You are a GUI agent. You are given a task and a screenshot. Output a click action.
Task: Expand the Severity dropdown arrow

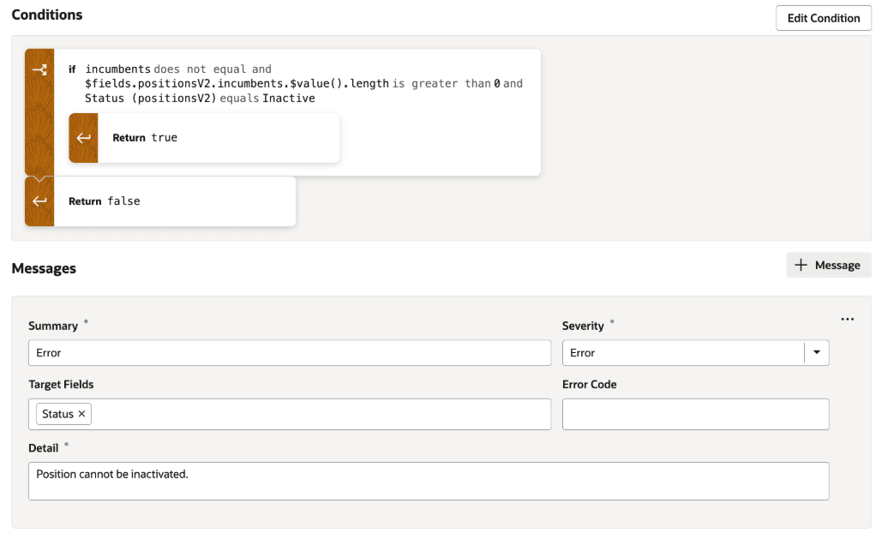click(x=816, y=352)
